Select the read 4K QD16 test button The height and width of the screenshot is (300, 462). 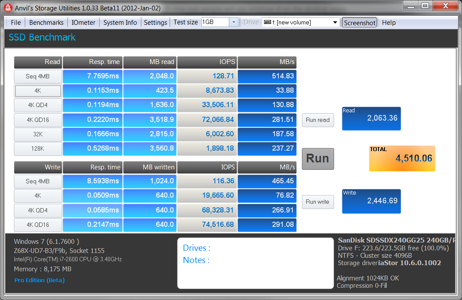pos(37,120)
